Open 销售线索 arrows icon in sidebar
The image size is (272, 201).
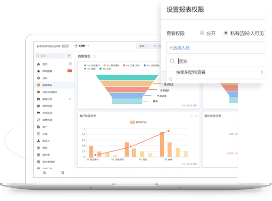pos(38,120)
